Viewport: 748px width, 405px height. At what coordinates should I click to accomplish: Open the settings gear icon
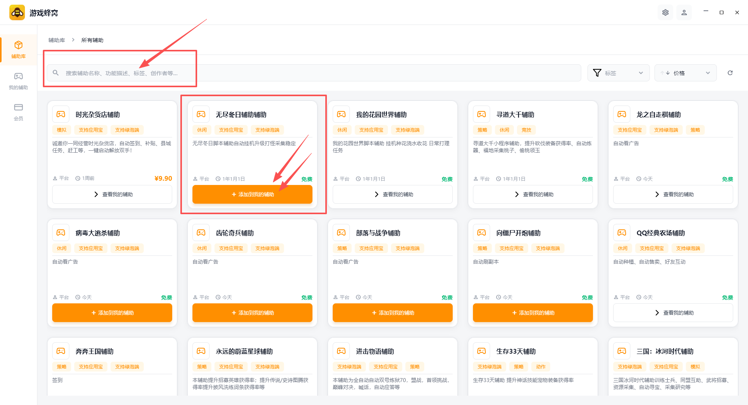[x=665, y=12]
